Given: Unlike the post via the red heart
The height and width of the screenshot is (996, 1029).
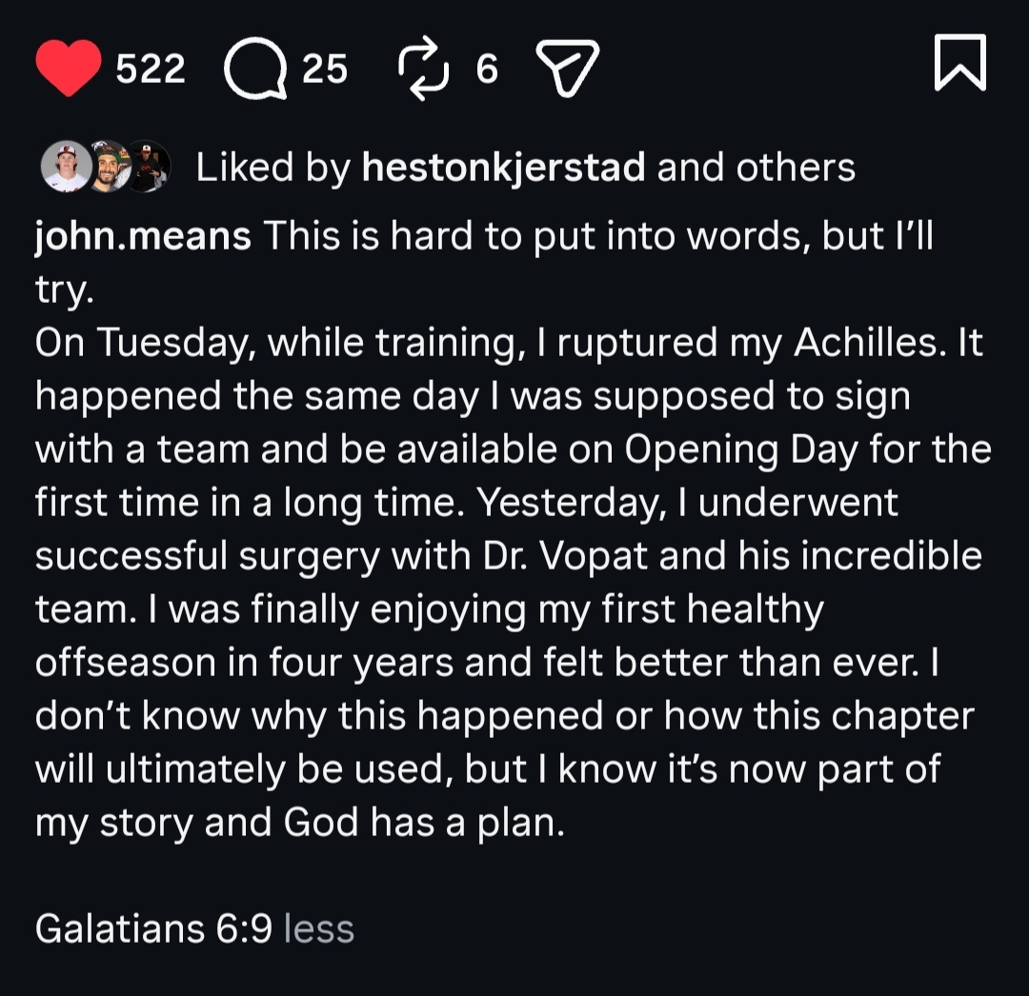Looking at the screenshot, I should click(x=69, y=69).
